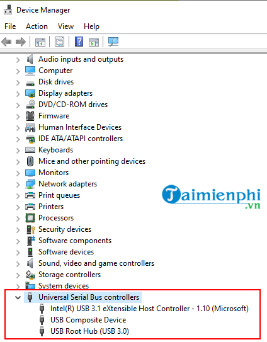Image resolution: width=267 pixels, height=342 pixels.
Task: Expand the Keyboards node
Action: point(18,151)
